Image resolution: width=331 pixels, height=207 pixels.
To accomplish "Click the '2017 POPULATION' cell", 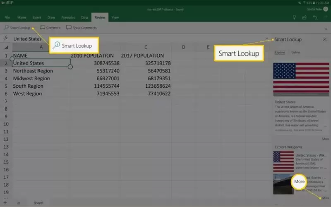I will [x=146, y=55].
